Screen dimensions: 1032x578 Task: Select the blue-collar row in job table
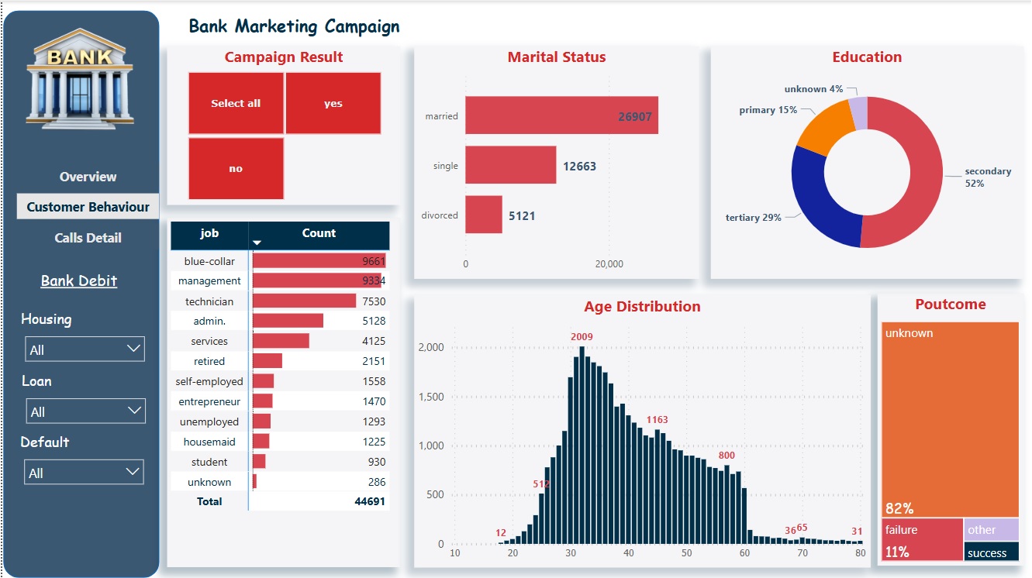(209, 261)
